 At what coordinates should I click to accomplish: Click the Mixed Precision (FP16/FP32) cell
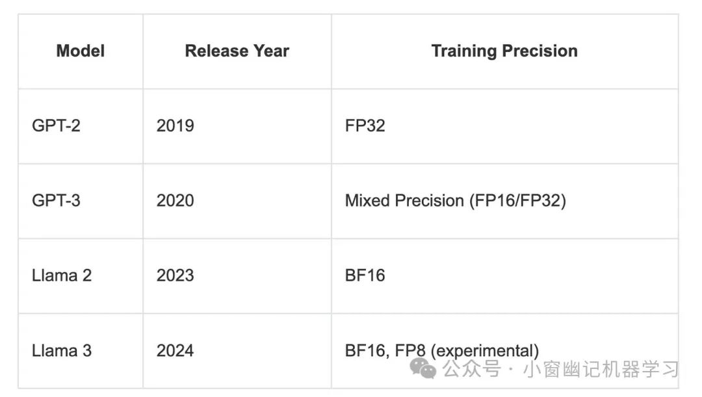pyautogui.click(x=504, y=201)
